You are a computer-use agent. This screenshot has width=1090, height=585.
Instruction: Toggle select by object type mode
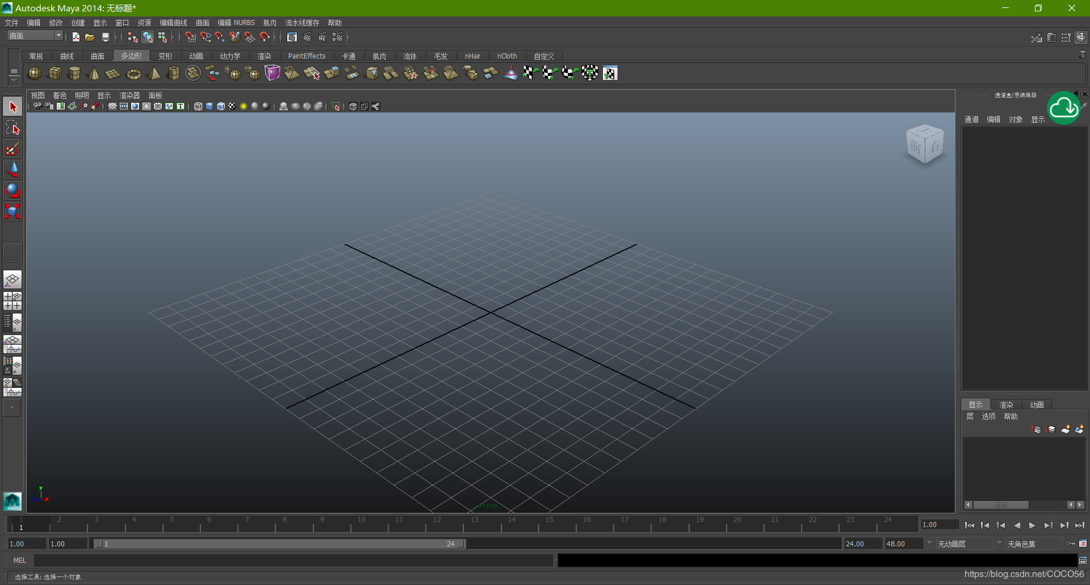coord(148,37)
